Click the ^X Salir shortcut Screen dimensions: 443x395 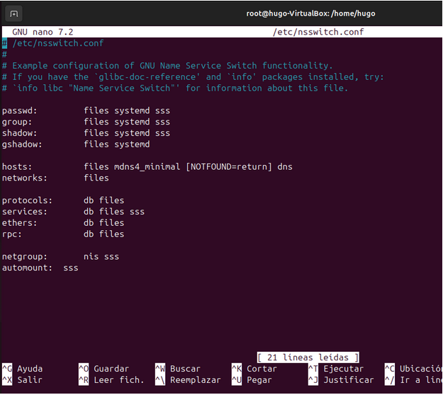(22, 380)
